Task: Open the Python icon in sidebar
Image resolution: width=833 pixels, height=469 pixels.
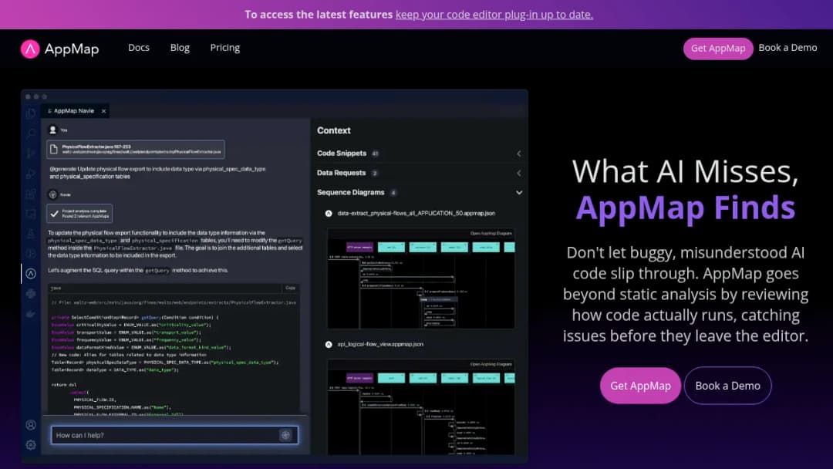Action: pyautogui.click(x=31, y=294)
